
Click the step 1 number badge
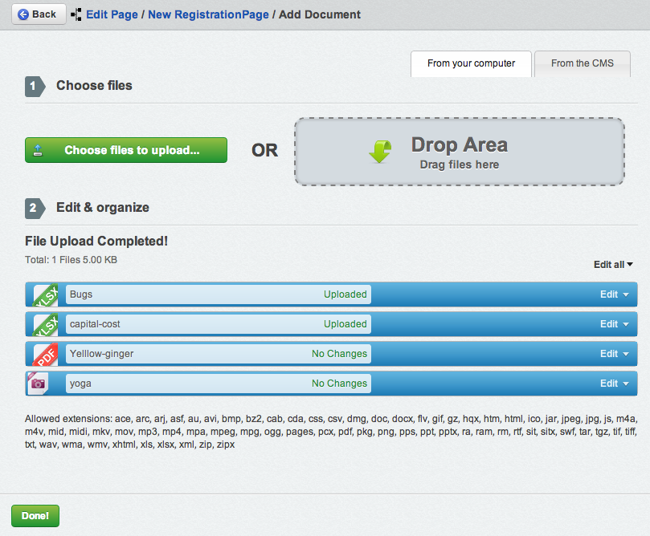pyautogui.click(x=34, y=86)
